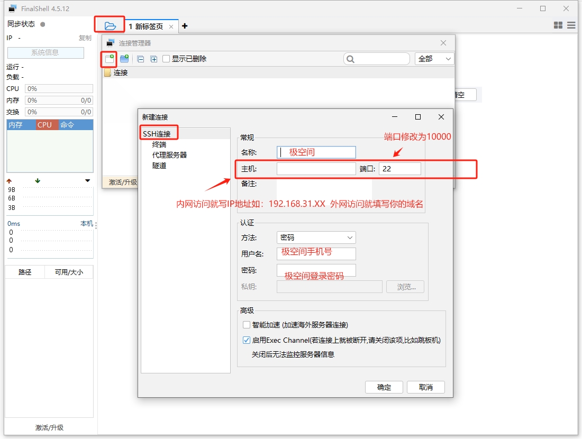Enable the 显示已删除 checkbox
Image resolution: width=582 pixels, height=439 pixels.
coord(166,59)
